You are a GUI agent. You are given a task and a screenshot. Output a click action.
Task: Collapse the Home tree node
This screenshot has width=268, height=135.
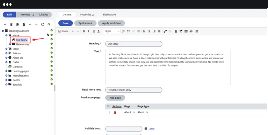tap(6, 35)
